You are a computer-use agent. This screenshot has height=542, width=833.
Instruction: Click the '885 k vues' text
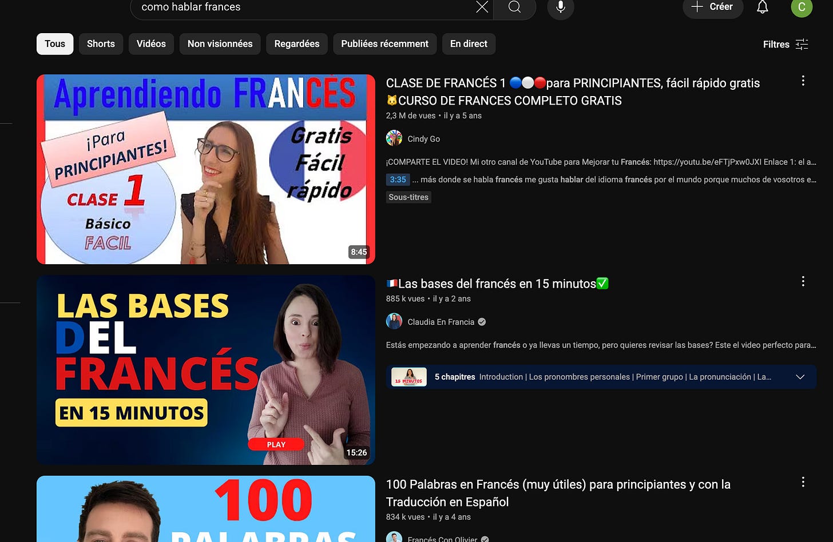pos(405,298)
